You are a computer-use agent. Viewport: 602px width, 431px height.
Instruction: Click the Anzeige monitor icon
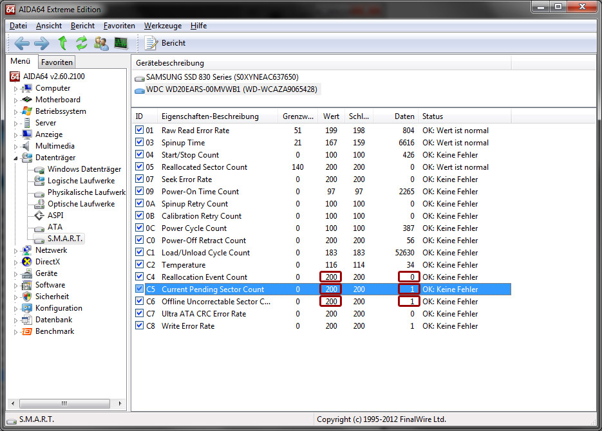[27, 134]
